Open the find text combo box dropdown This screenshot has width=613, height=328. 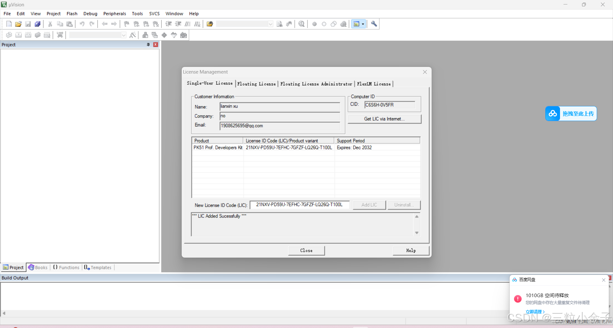point(270,24)
